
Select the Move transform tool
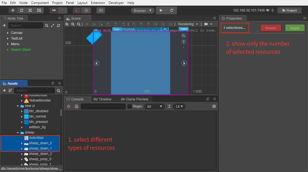click(x=13, y=10)
